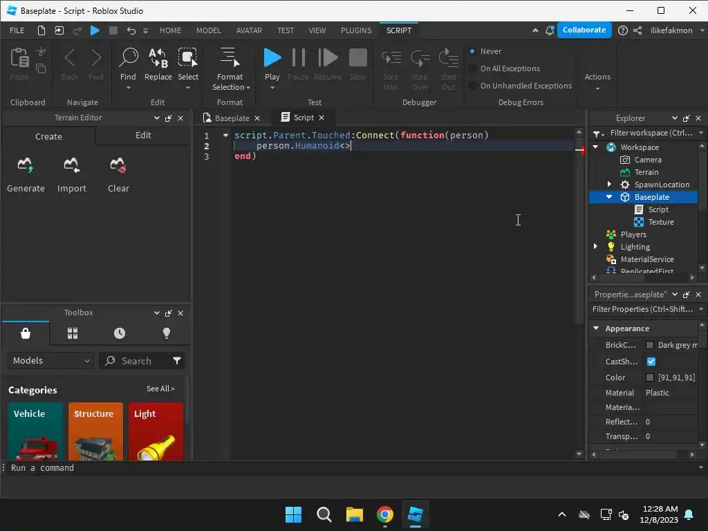The height and width of the screenshot is (531, 708).
Task: Switch to Terrain Editor Edit tab
Action: coord(143,136)
